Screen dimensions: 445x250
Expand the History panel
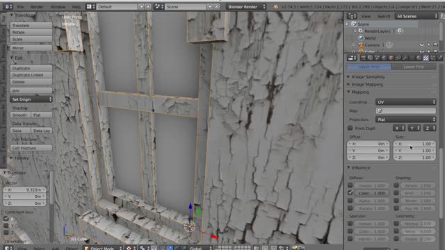click(x=22, y=158)
